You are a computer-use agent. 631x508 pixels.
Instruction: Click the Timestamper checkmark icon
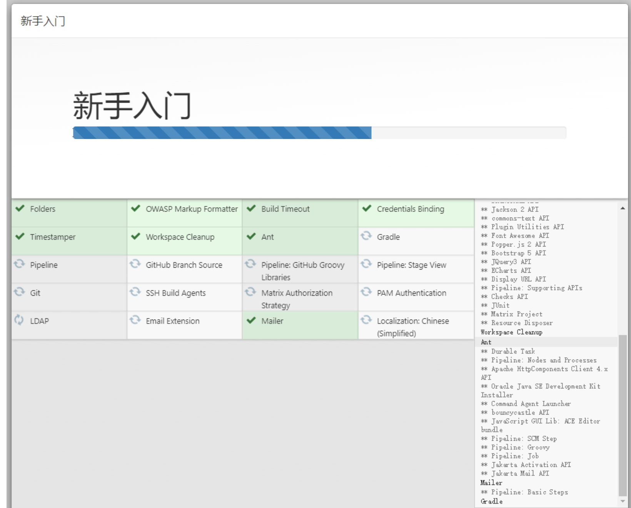(20, 236)
